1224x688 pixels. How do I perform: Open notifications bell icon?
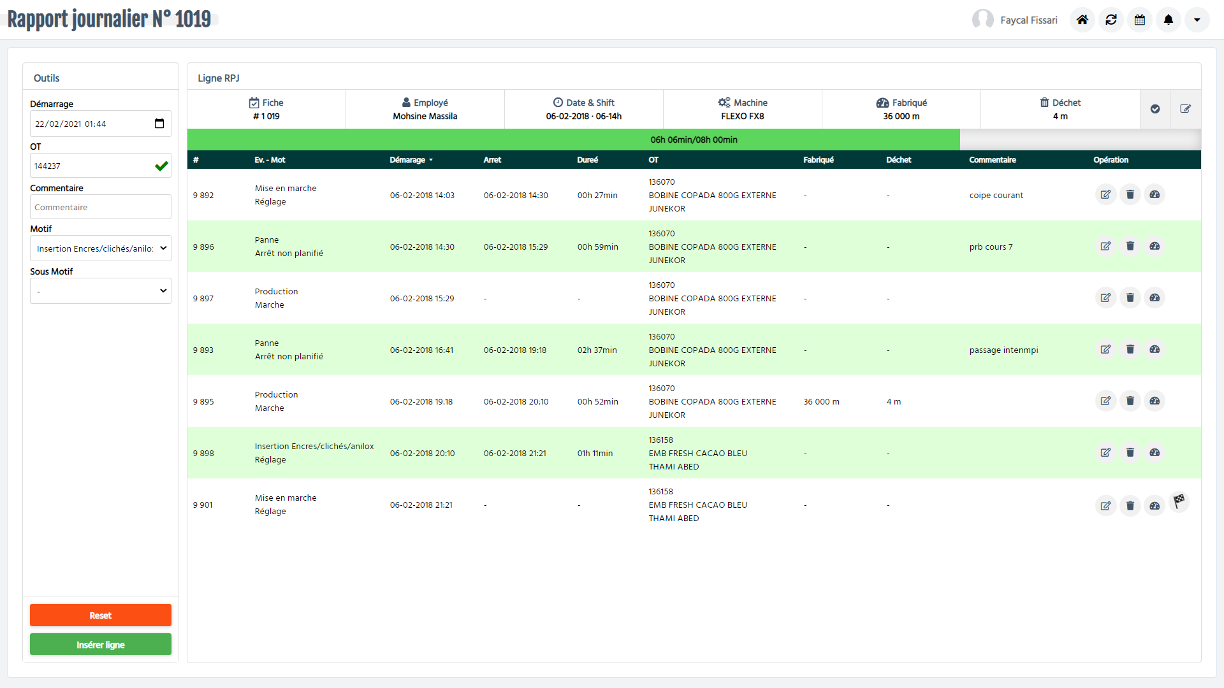click(1168, 20)
